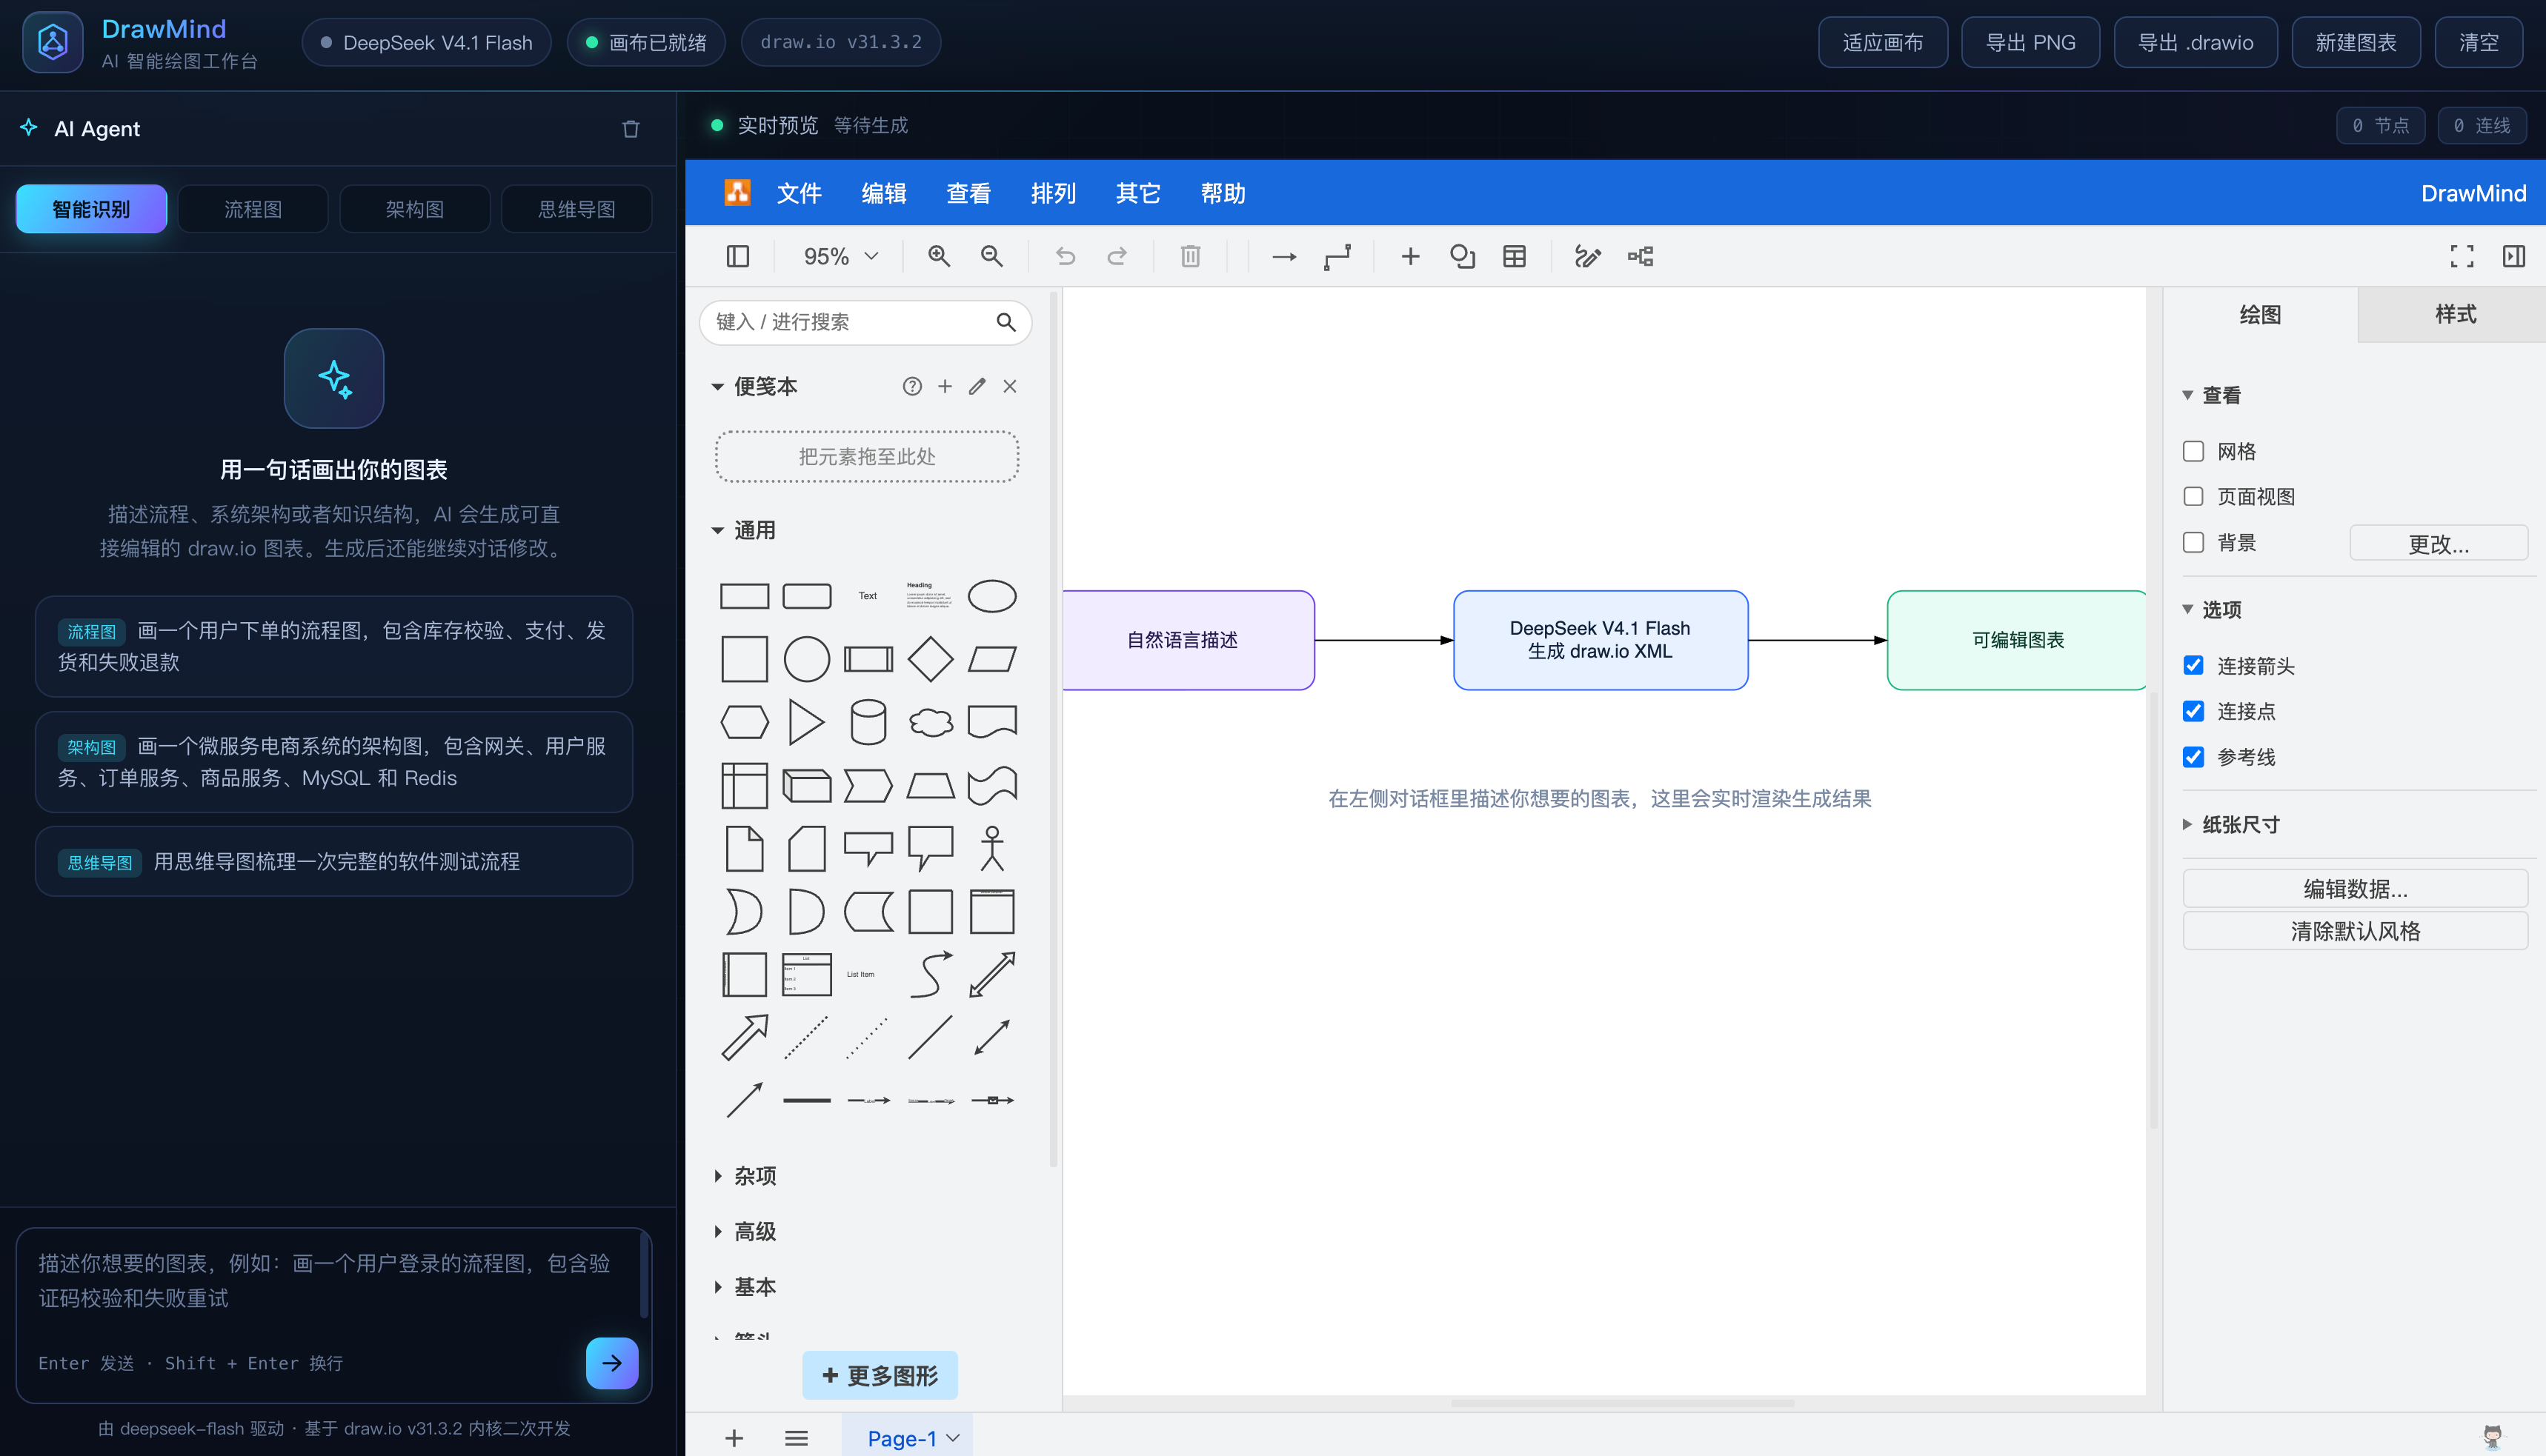Expand the 高级 shapes section
This screenshot has width=2546, height=1456.
point(717,1231)
